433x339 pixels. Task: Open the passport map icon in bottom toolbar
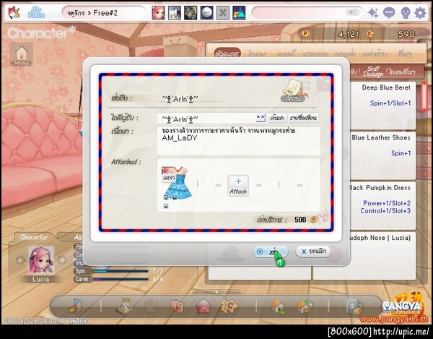pos(177,306)
